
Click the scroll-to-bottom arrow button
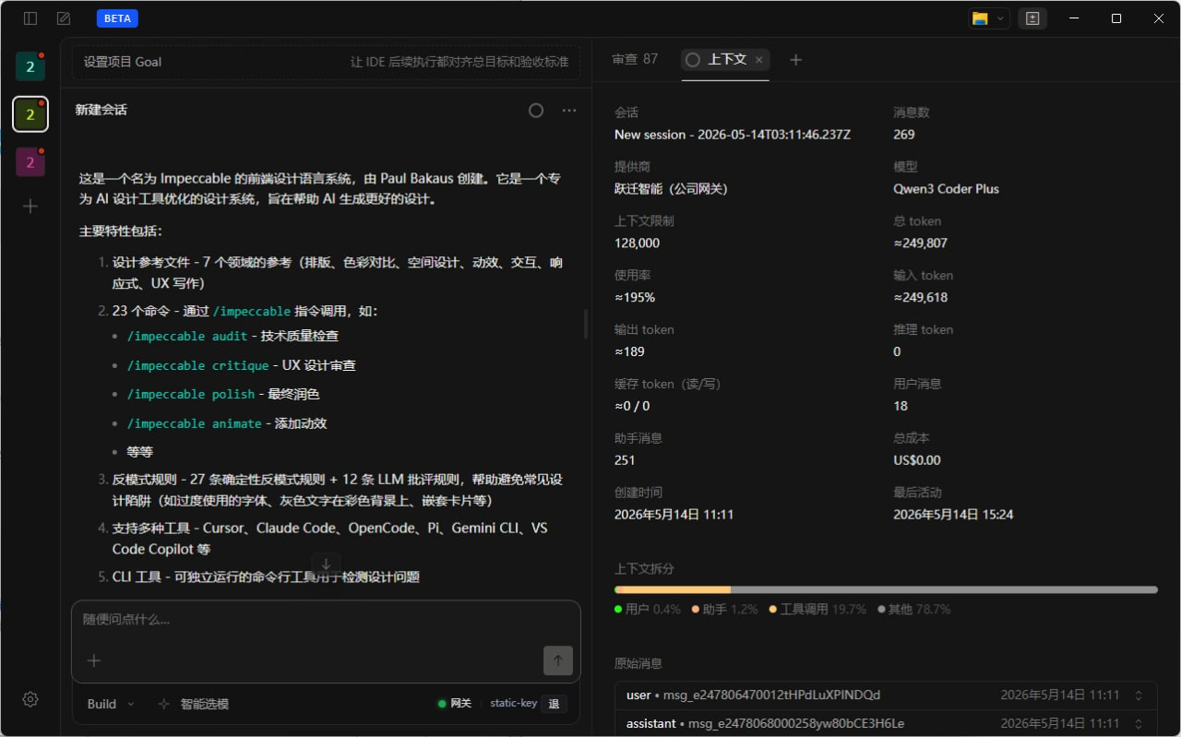point(327,565)
